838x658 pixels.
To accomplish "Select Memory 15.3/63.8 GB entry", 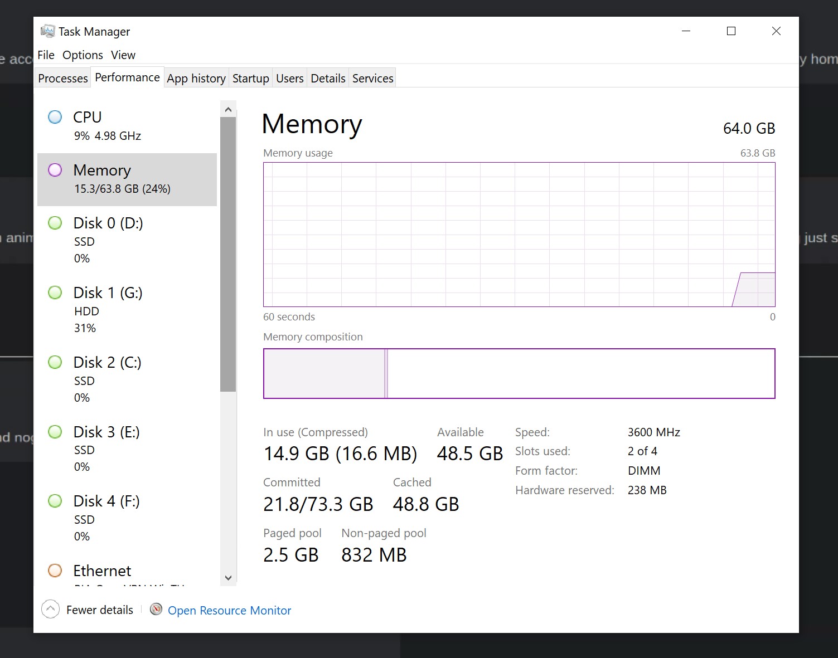I will point(127,179).
